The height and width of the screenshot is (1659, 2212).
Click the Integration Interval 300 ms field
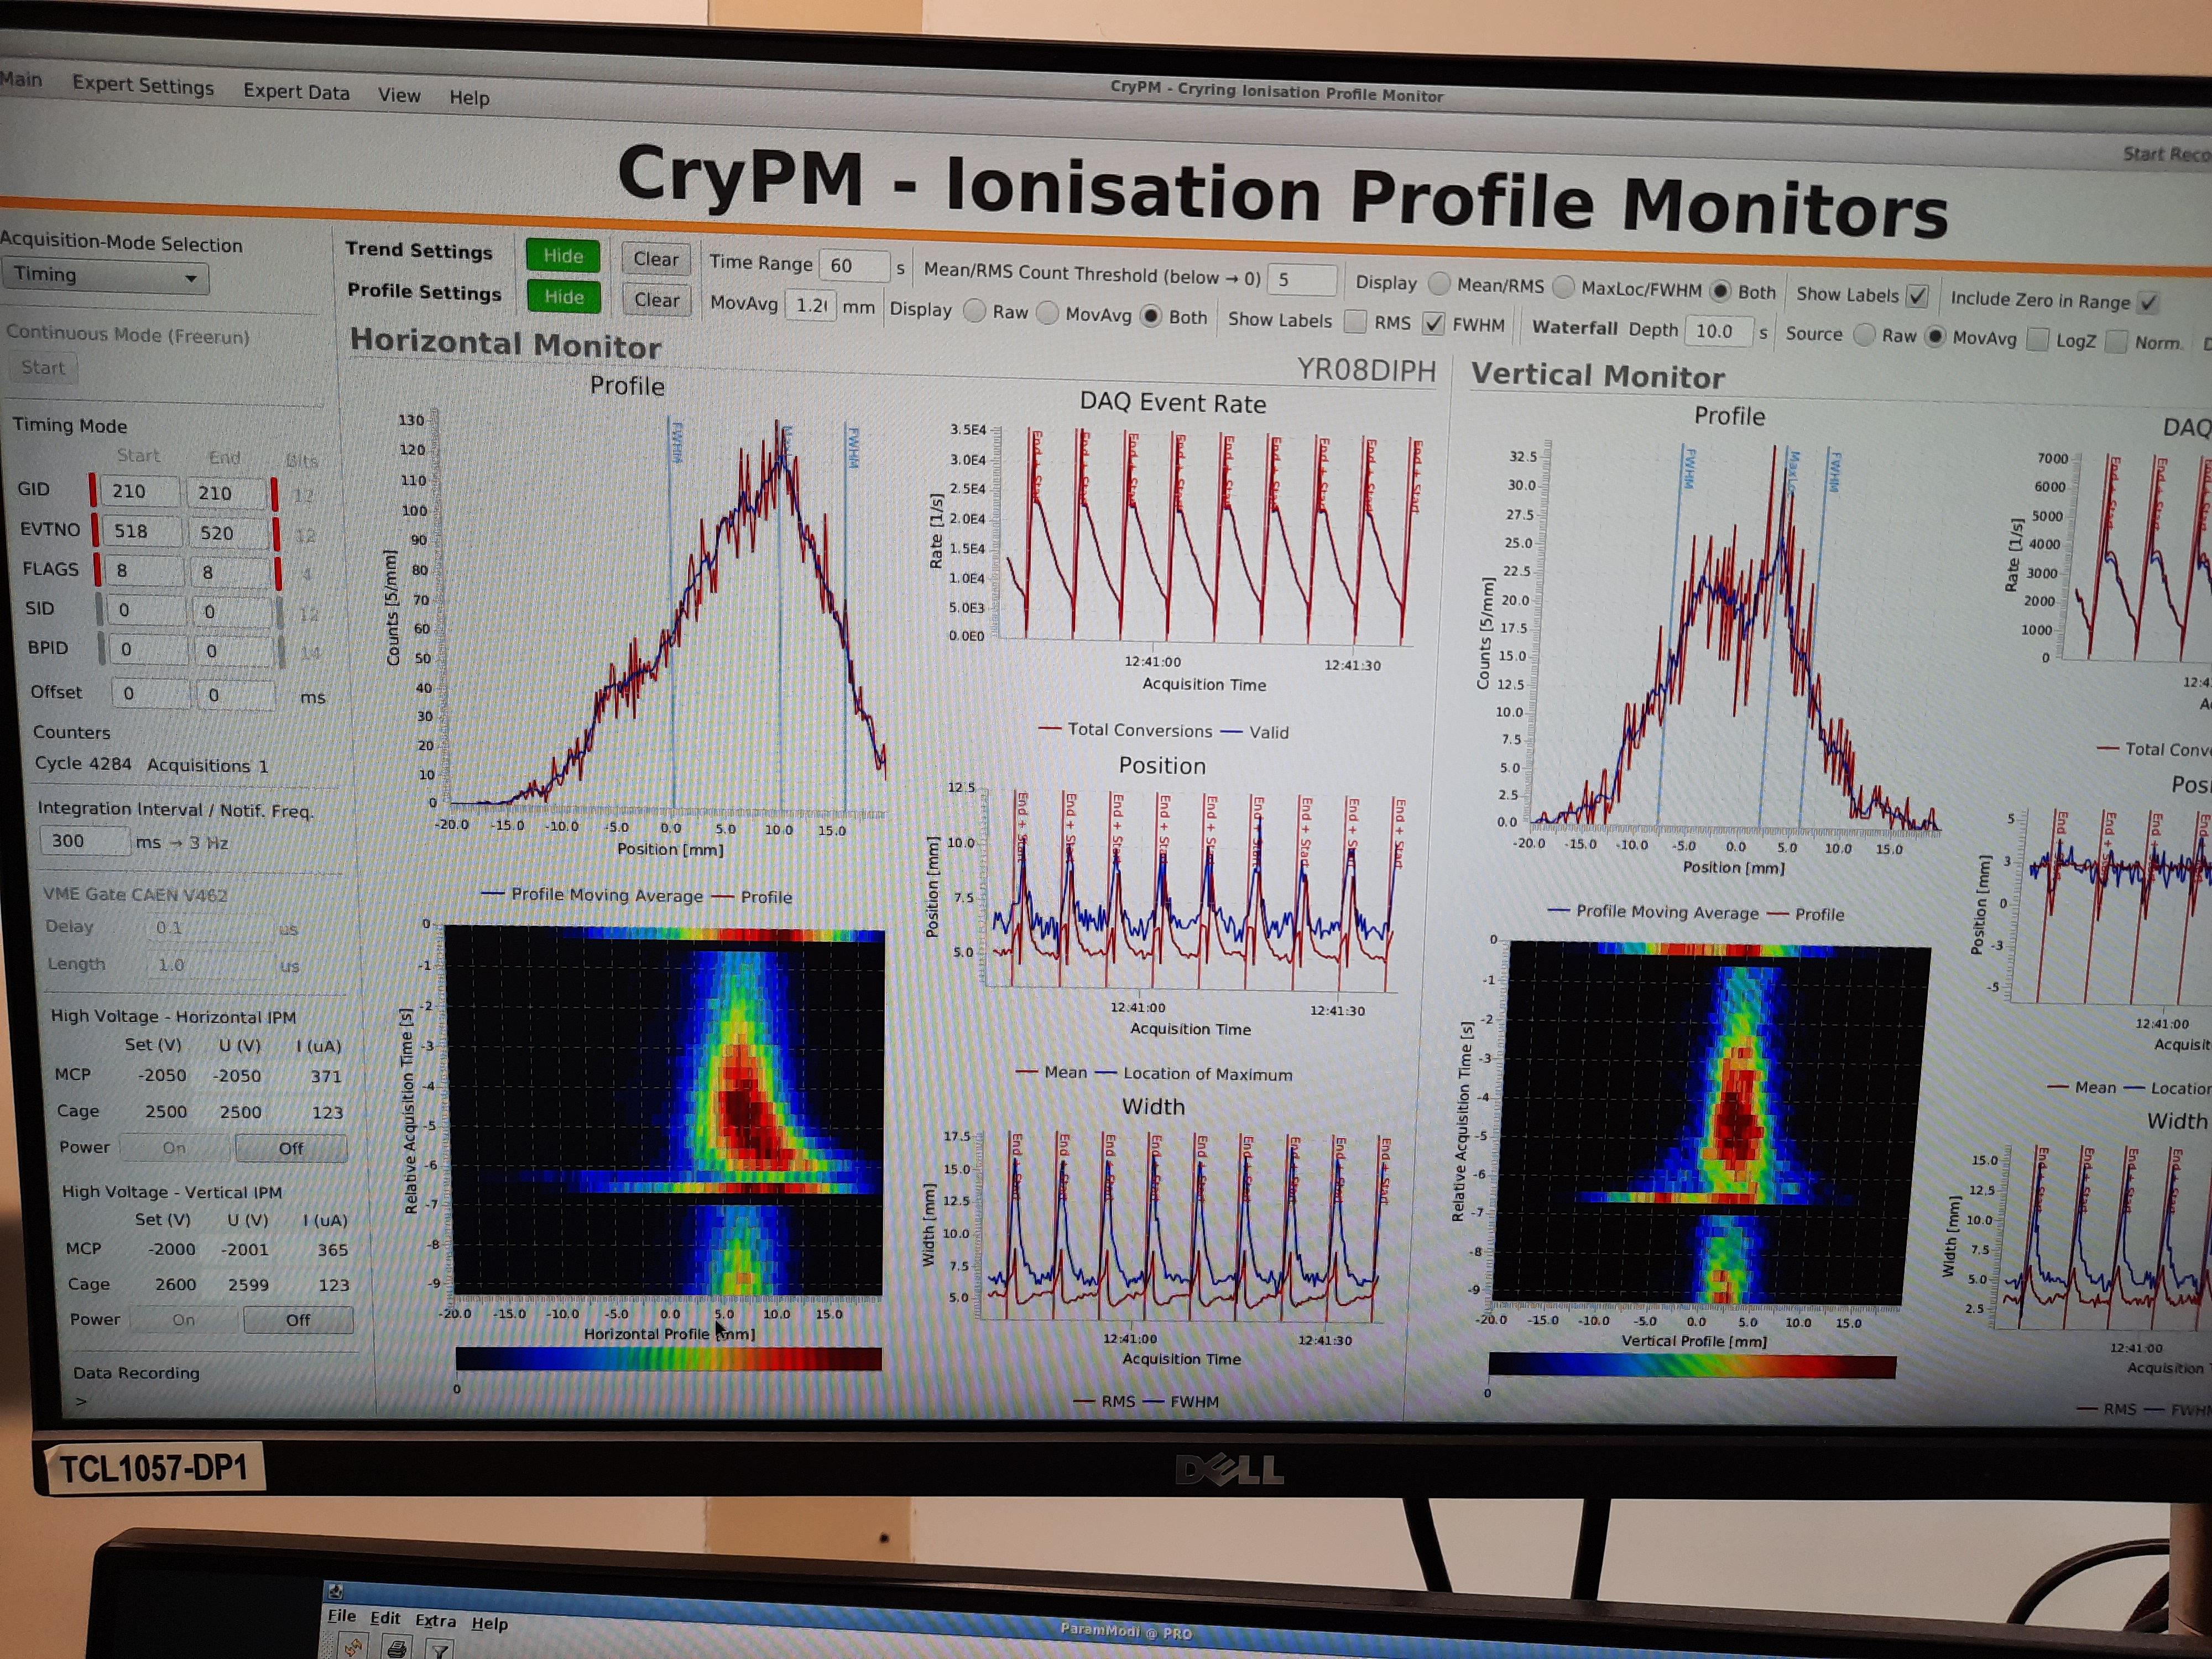[x=84, y=840]
